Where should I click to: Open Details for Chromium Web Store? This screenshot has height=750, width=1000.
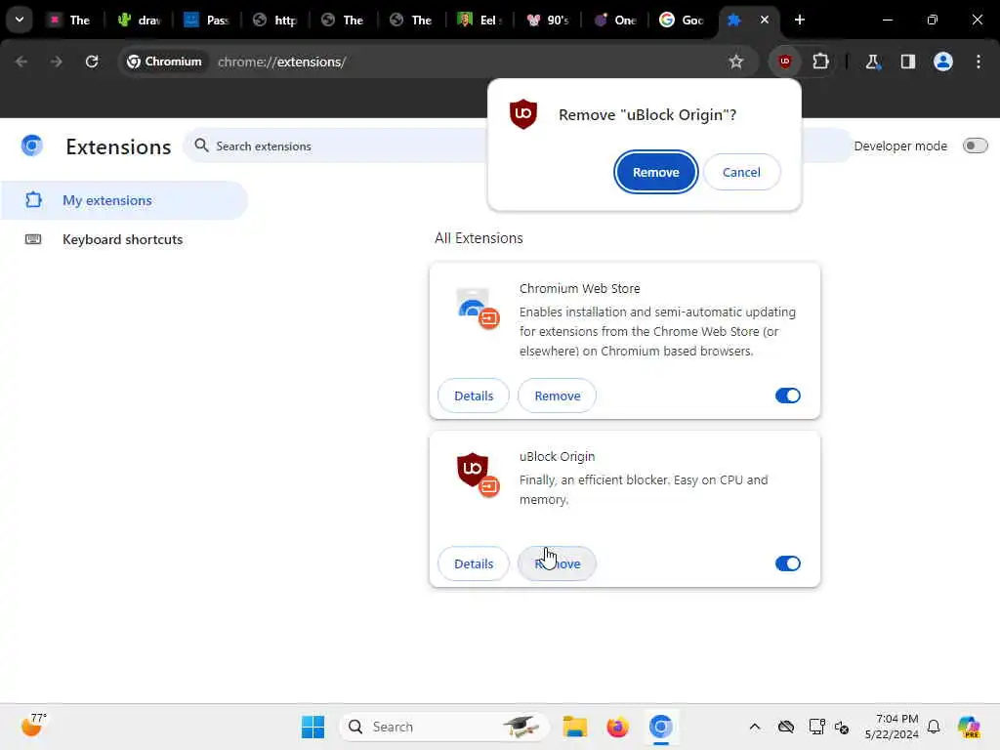[x=474, y=396]
